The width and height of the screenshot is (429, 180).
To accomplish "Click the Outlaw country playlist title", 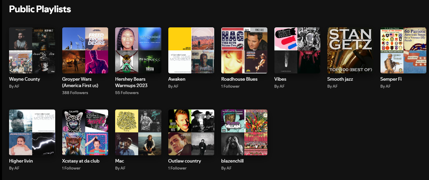I will (x=185, y=161).
